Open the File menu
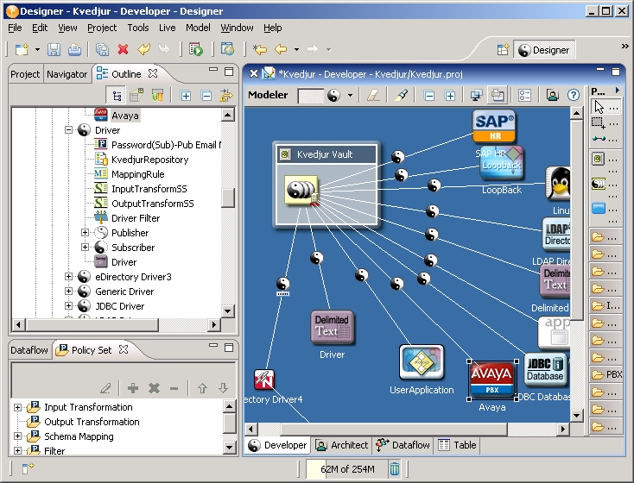634x483 pixels. coord(15,28)
